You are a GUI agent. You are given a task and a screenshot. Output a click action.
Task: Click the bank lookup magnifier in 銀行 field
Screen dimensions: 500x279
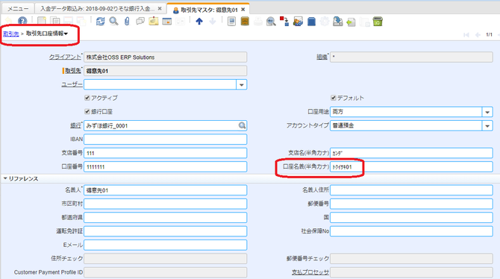click(242, 125)
